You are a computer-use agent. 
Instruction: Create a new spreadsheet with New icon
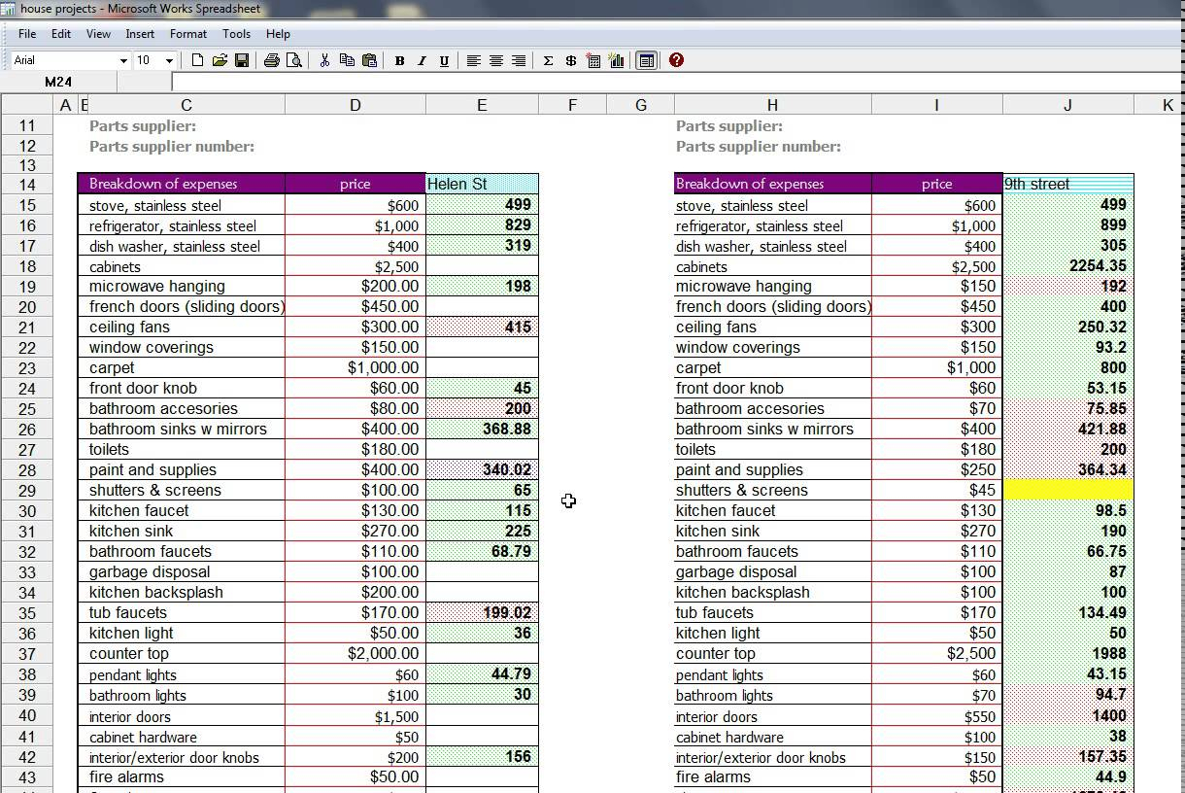click(198, 60)
